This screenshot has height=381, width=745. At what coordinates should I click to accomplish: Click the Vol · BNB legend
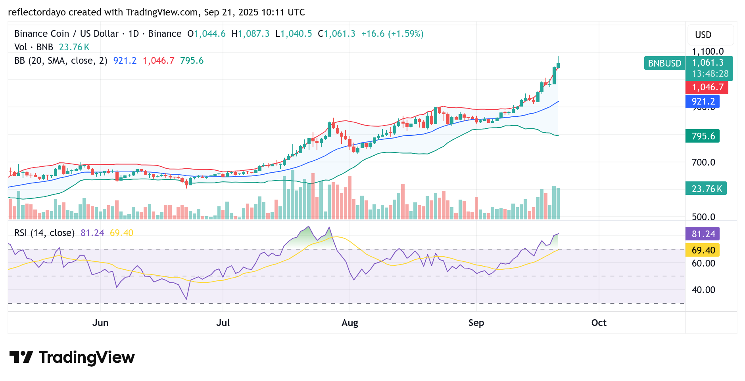point(34,47)
